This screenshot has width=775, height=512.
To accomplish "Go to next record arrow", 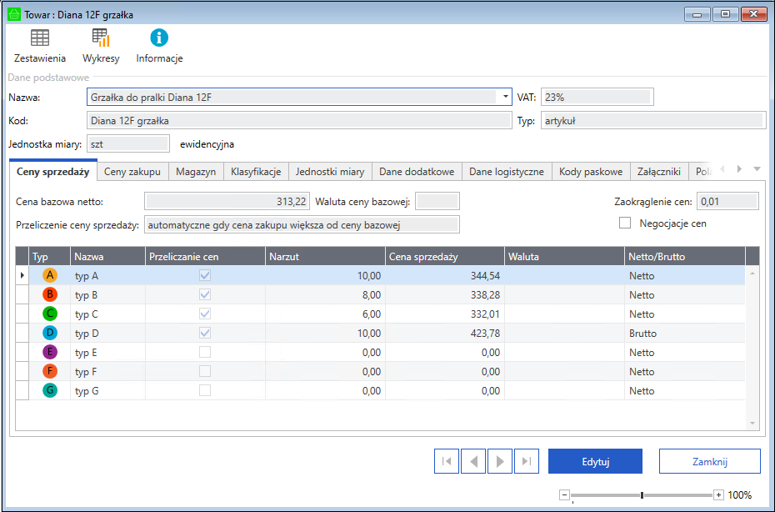I will (x=499, y=461).
